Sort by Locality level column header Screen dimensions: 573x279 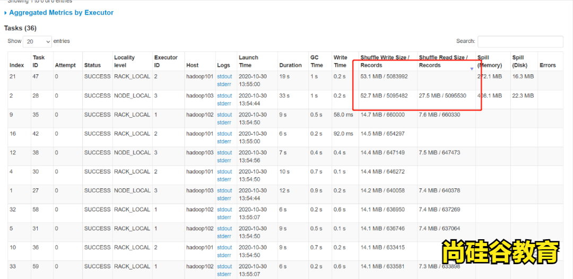point(125,62)
